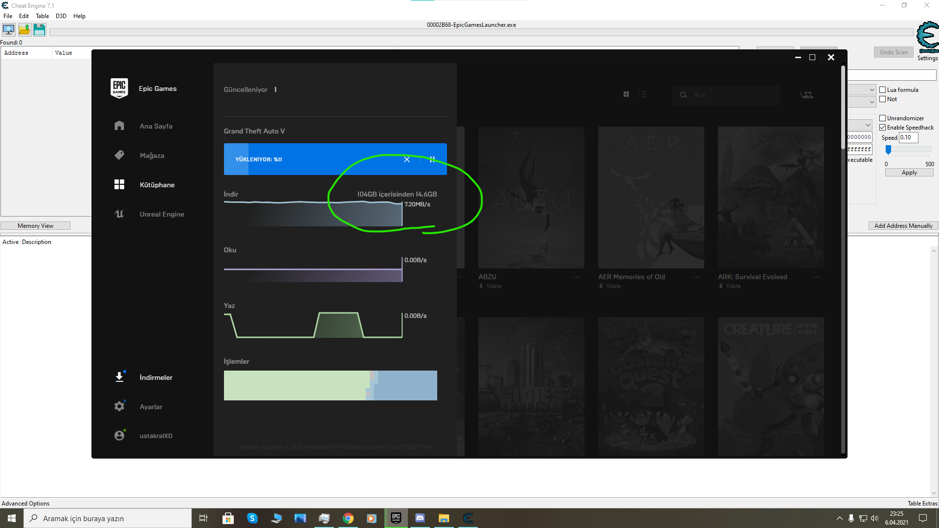The width and height of the screenshot is (939, 528).
Task: Disable the Enable Speedhack checkbox
Action: click(883, 128)
